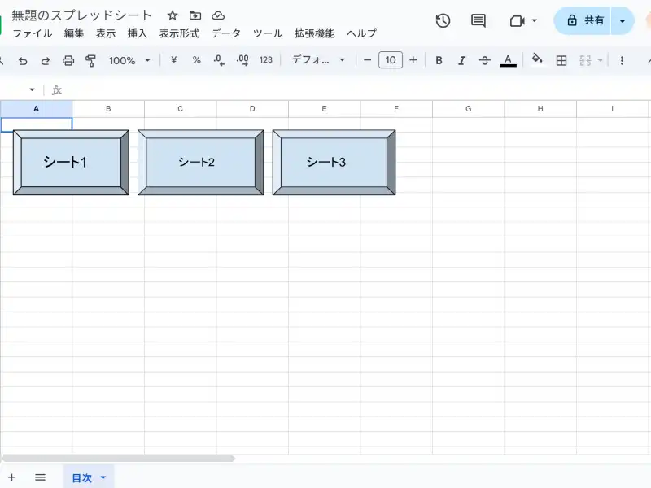This screenshot has width=651, height=488.
Task: Format as currency with yen icon
Action: click(x=173, y=60)
